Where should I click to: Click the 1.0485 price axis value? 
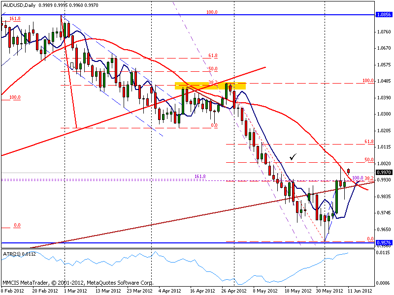click(x=384, y=81)
